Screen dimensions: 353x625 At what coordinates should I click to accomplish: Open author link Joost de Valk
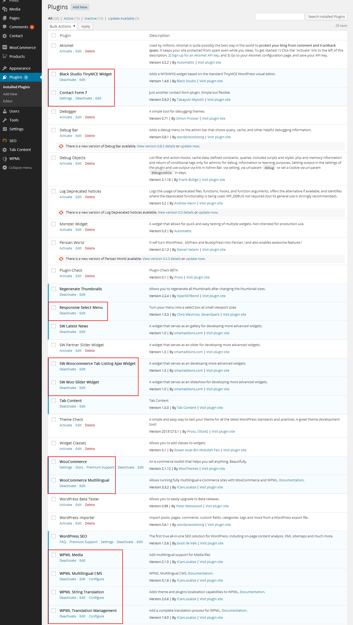pyautogui.click(x=187, y=543)
